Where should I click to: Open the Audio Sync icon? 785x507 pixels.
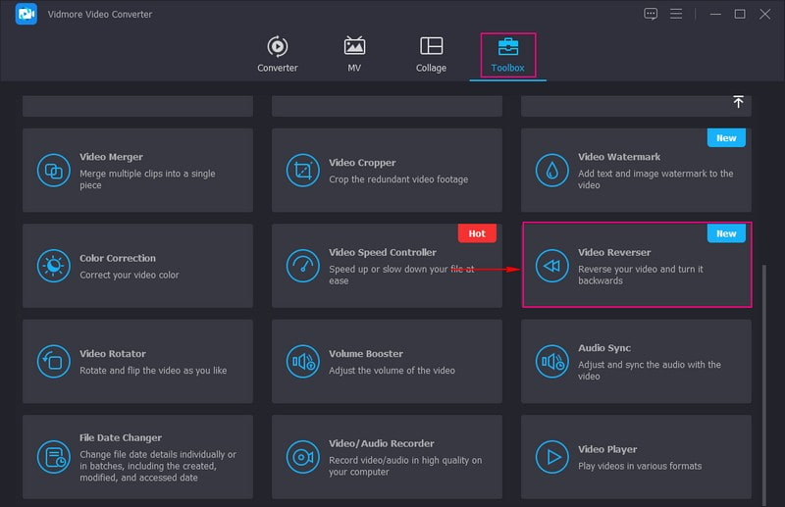tap(552, 361)
